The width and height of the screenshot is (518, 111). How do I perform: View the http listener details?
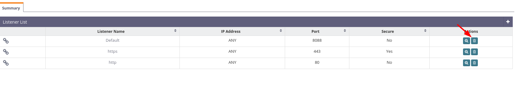coord(466,63)
